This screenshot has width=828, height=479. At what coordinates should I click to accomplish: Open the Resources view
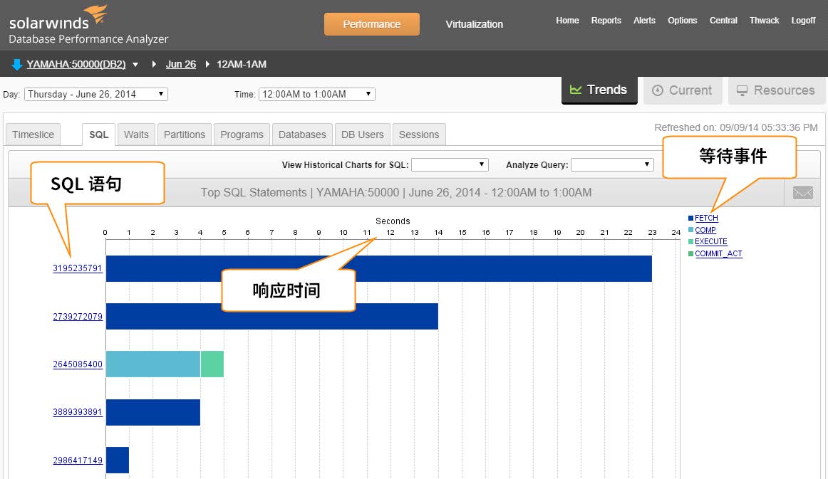pos(775,90)
